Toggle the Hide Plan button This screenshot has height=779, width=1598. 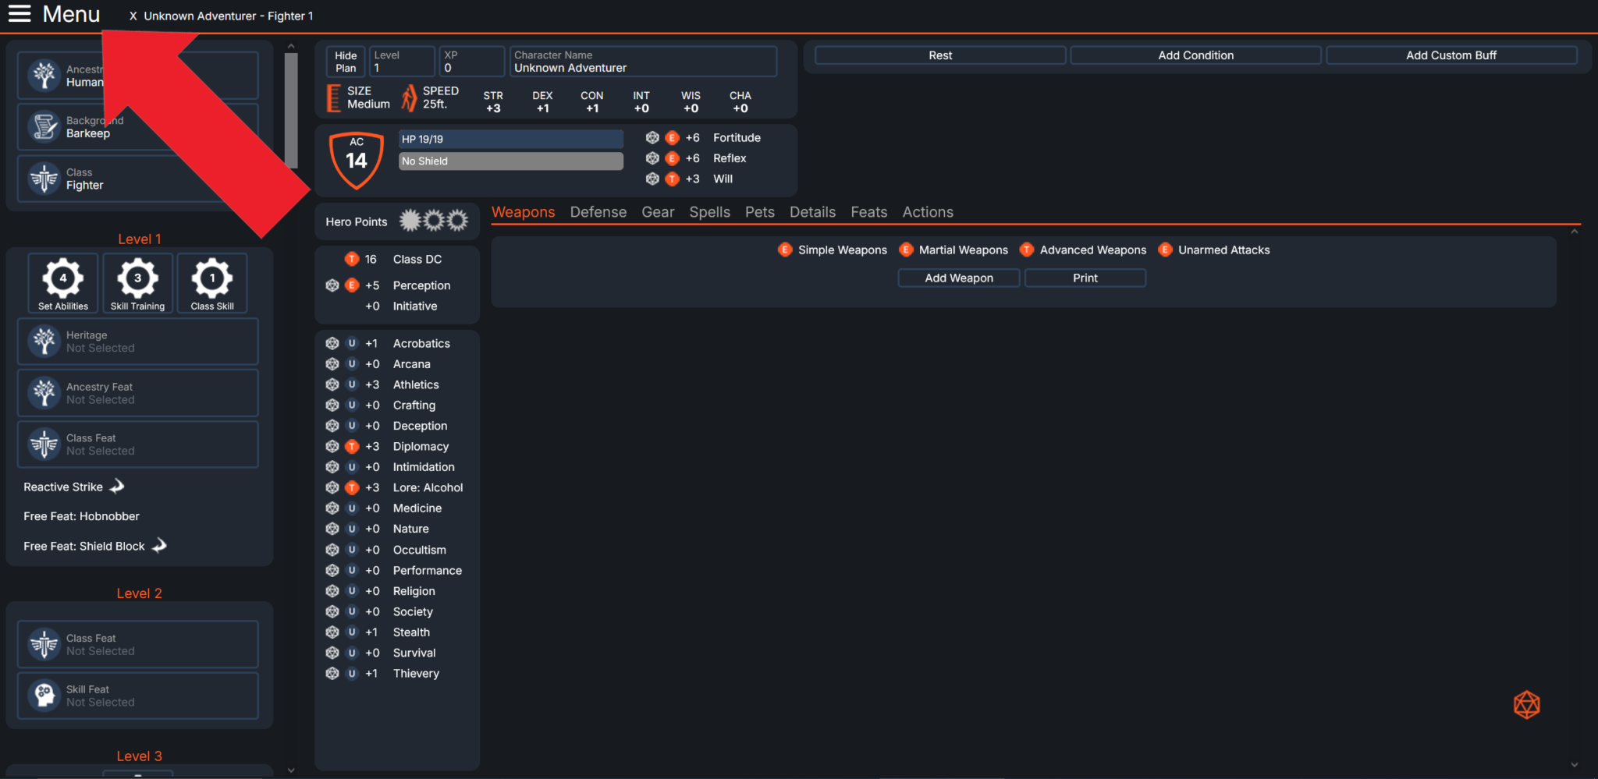tap(346, 62)
